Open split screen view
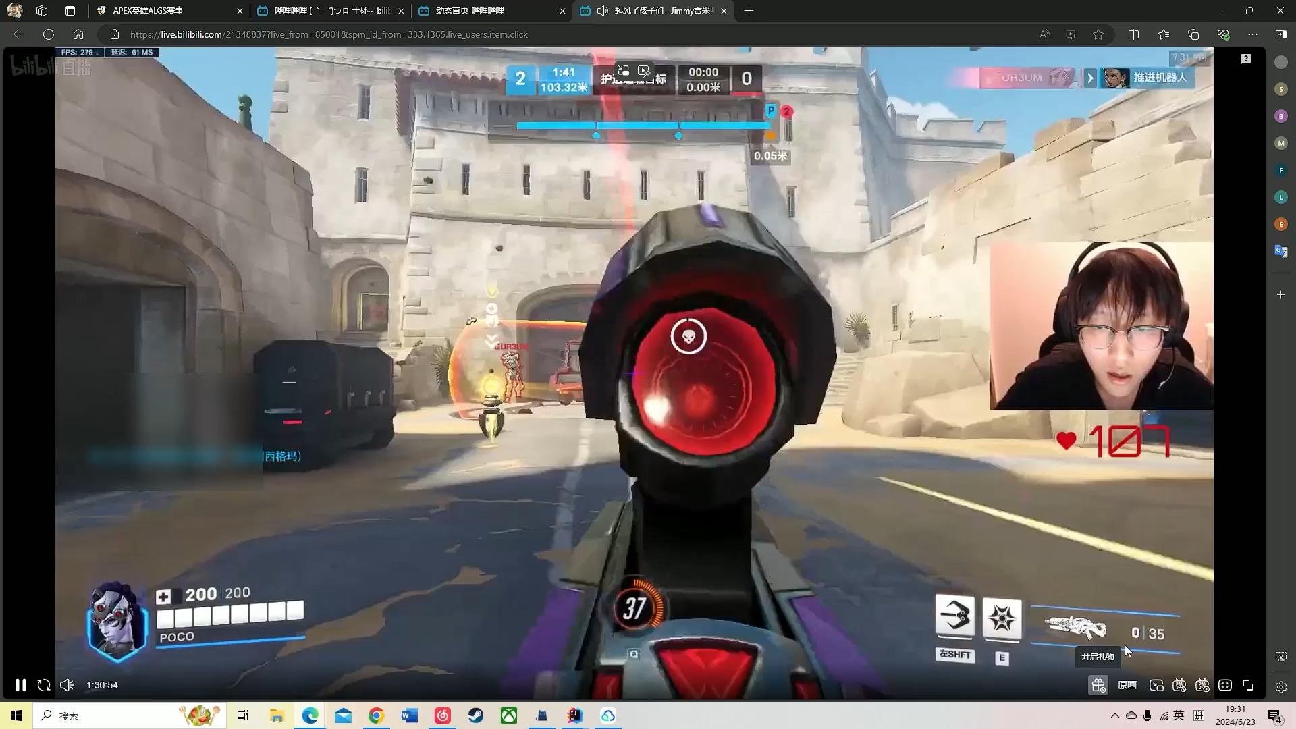Viewport: 1296px width, 729px height. pyautogui.click(x=1133, y=34)
